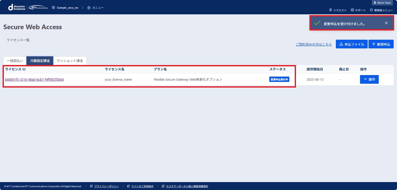Click the 新規申込 button
The height and width of the screenshot is (190, 397).
click(x=381, y=44)
